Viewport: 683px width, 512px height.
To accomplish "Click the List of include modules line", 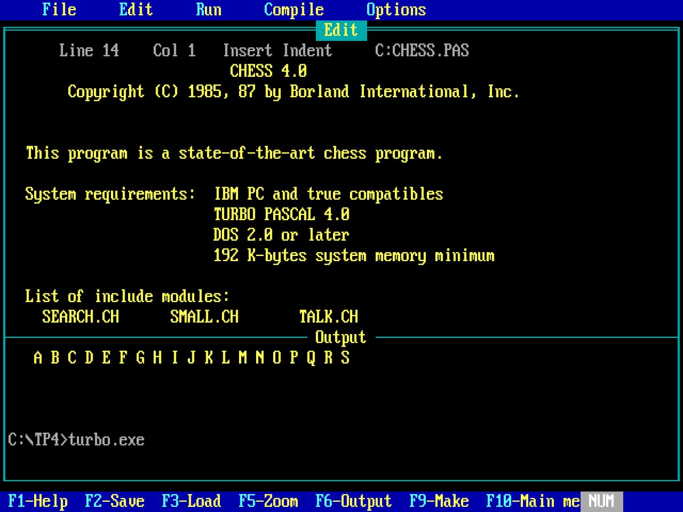I will tap(127, 296).
